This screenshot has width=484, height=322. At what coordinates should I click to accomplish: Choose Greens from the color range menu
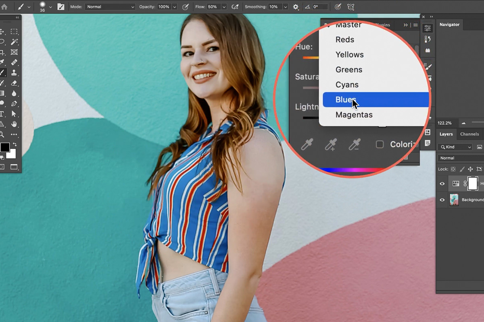349,70
